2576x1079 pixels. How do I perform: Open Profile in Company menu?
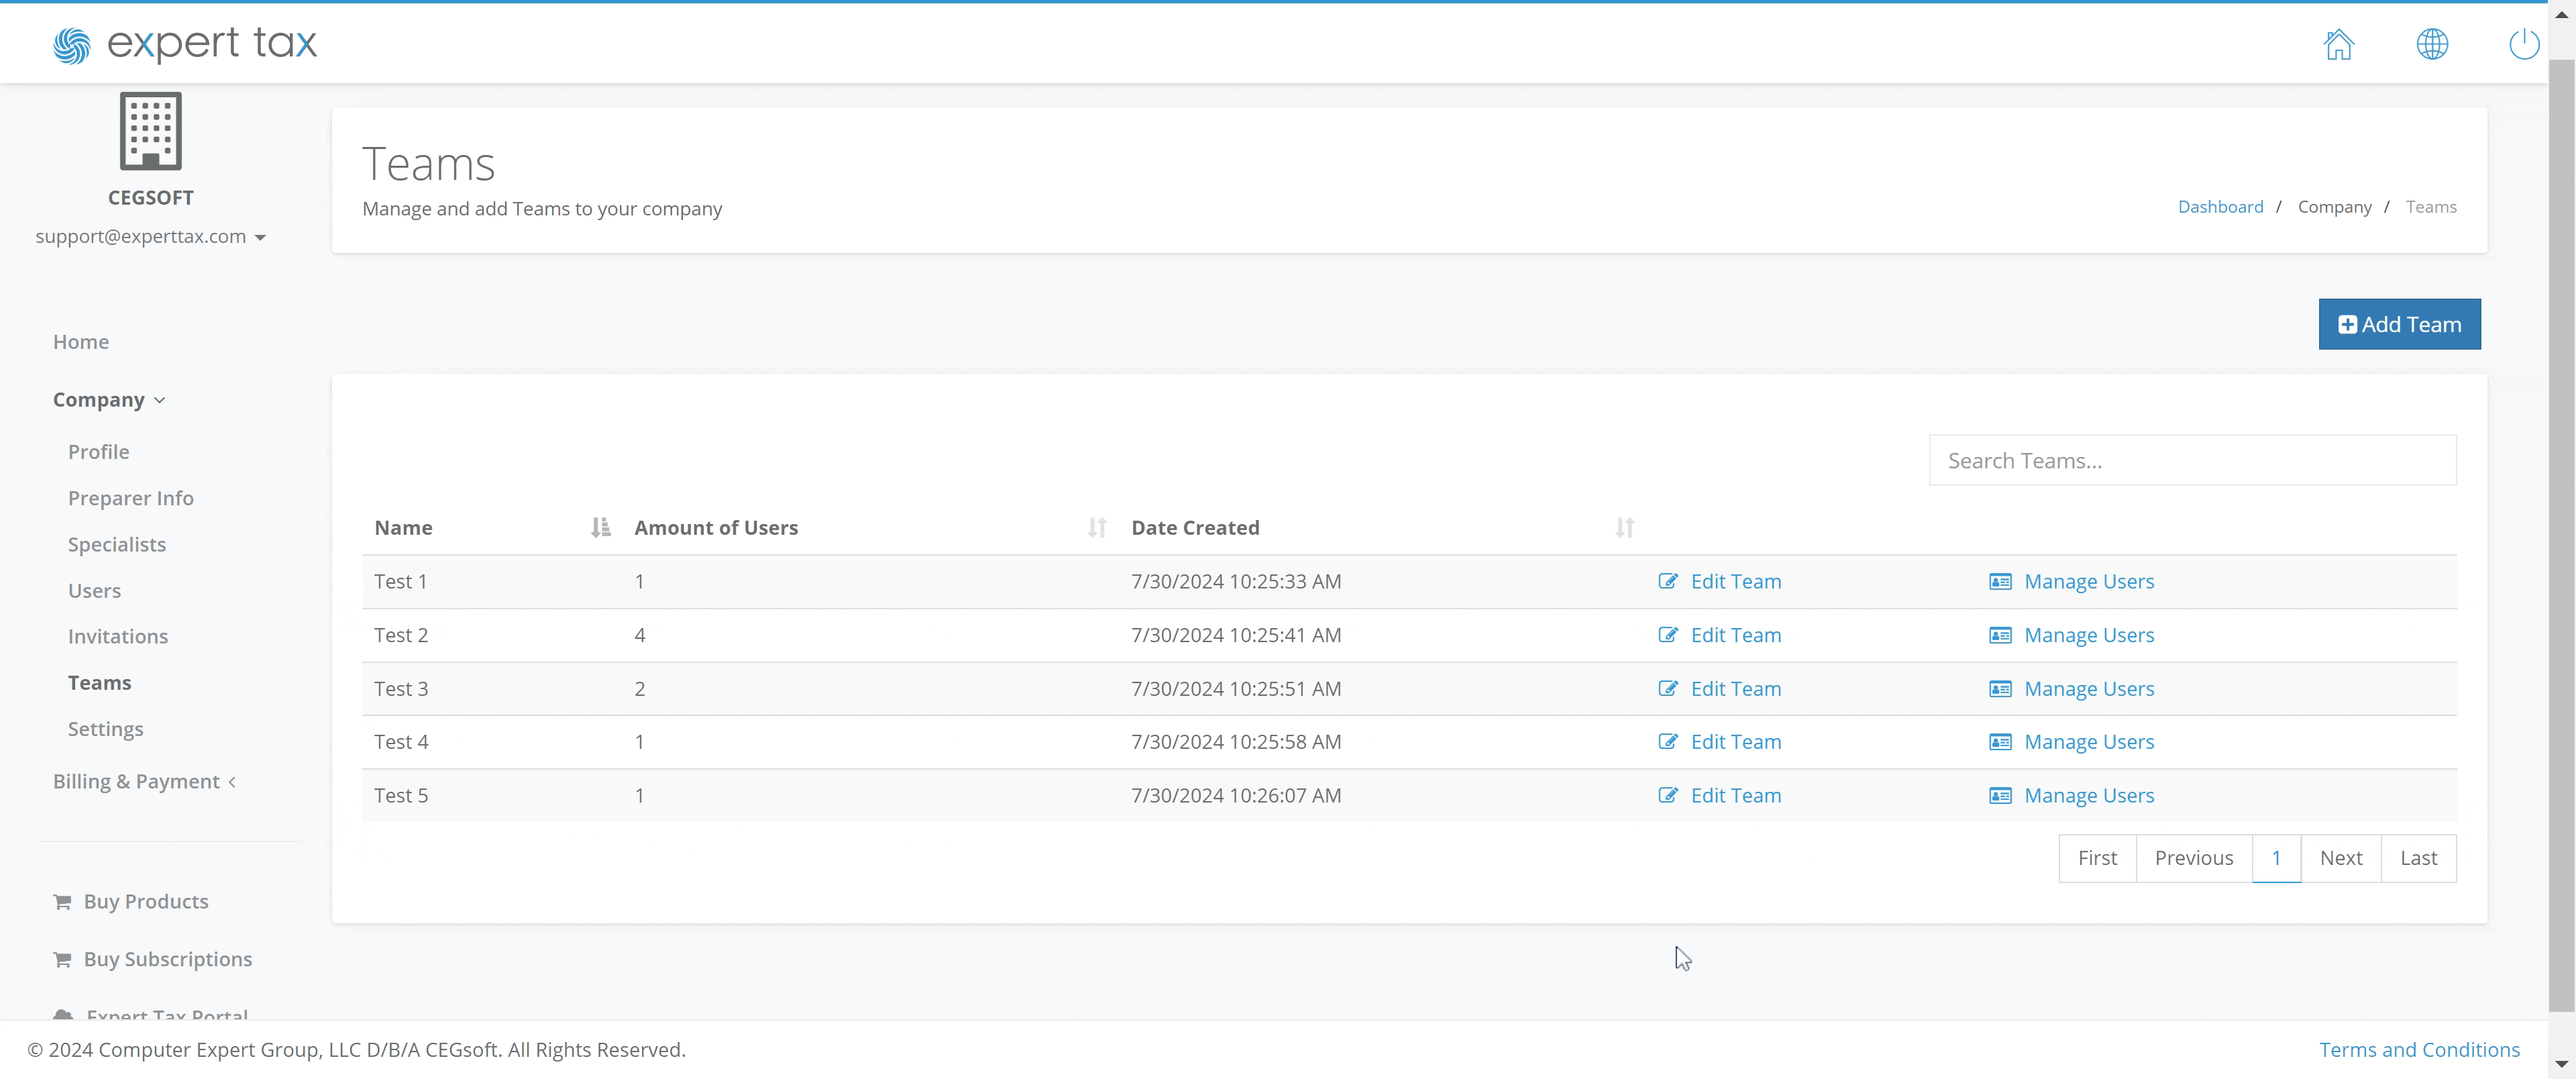coord(98,451)
